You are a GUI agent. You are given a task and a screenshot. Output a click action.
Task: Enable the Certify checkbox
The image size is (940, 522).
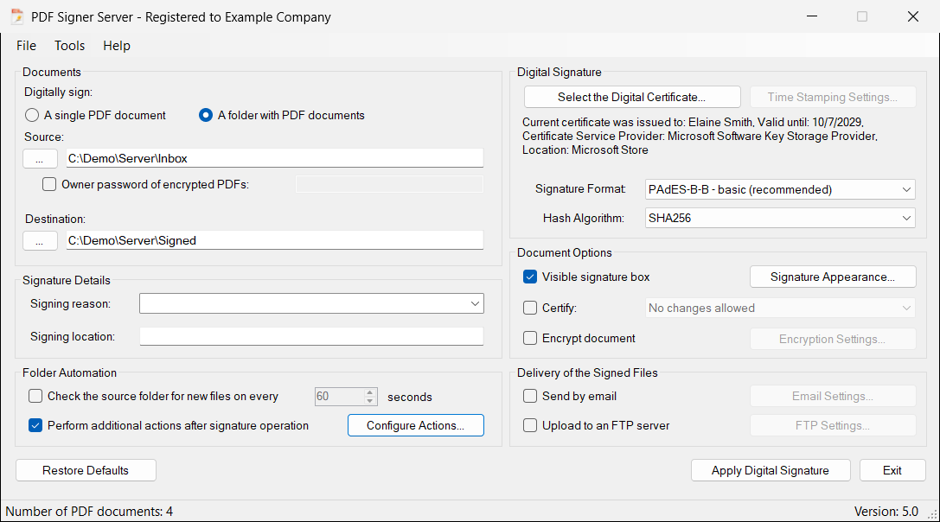click(x=530, y=308)
